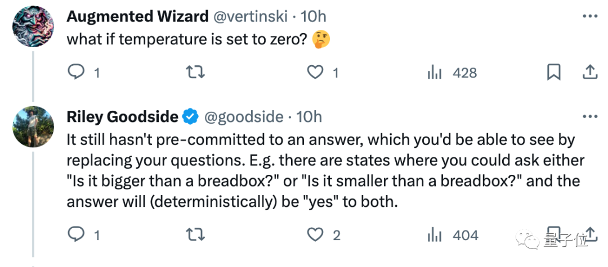Reply to Augmented Wizard's tweet
Image resolution: width=608 pixels, height=267 pixels.
75,72
